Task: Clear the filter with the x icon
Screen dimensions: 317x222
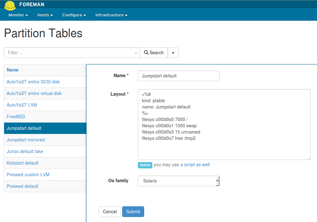Action: tap(136, 53)
